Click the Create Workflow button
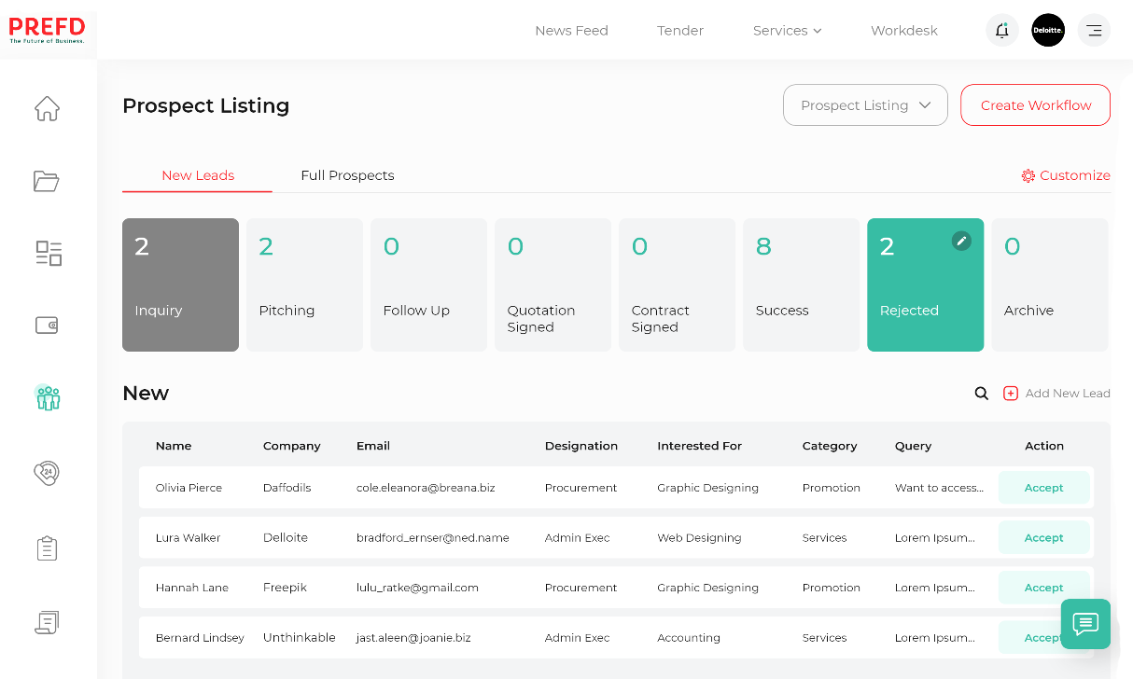 [x=1035, y=104]
